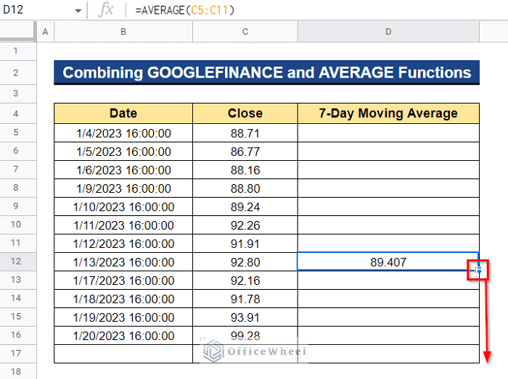Select column B header

[x=123, y=32]
